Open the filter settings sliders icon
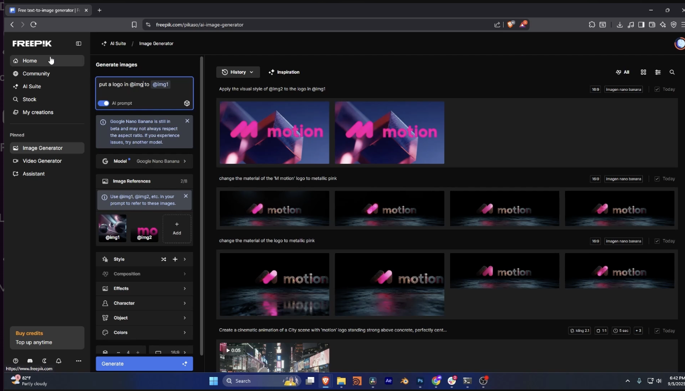The image size is (685, 391). coord(657,72)
